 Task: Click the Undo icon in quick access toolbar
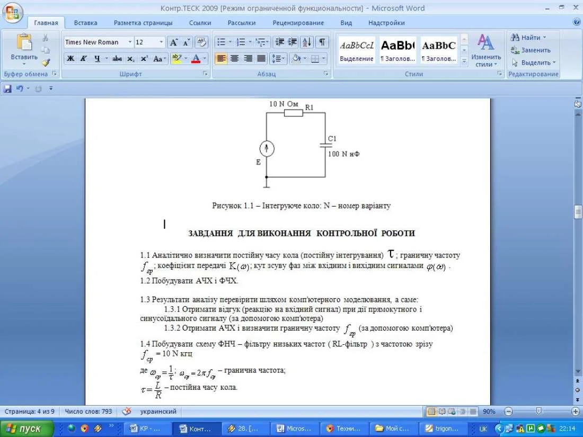point(20,88)
